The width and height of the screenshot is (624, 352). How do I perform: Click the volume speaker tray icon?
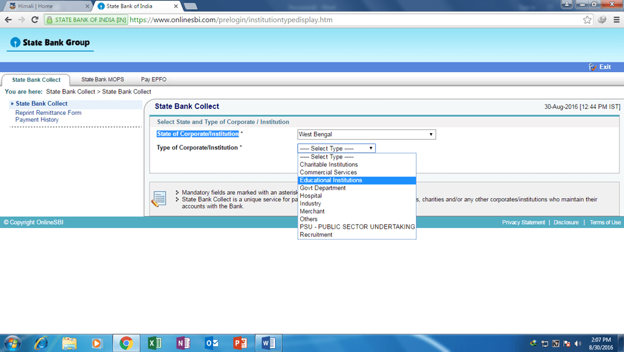click(578, 344)
